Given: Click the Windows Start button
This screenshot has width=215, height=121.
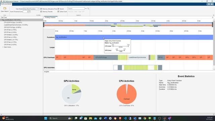Looking at the screenshot, I should point(46,118).
